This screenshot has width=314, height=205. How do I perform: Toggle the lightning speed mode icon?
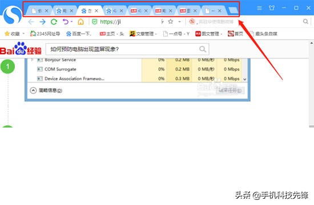point(162,22)
